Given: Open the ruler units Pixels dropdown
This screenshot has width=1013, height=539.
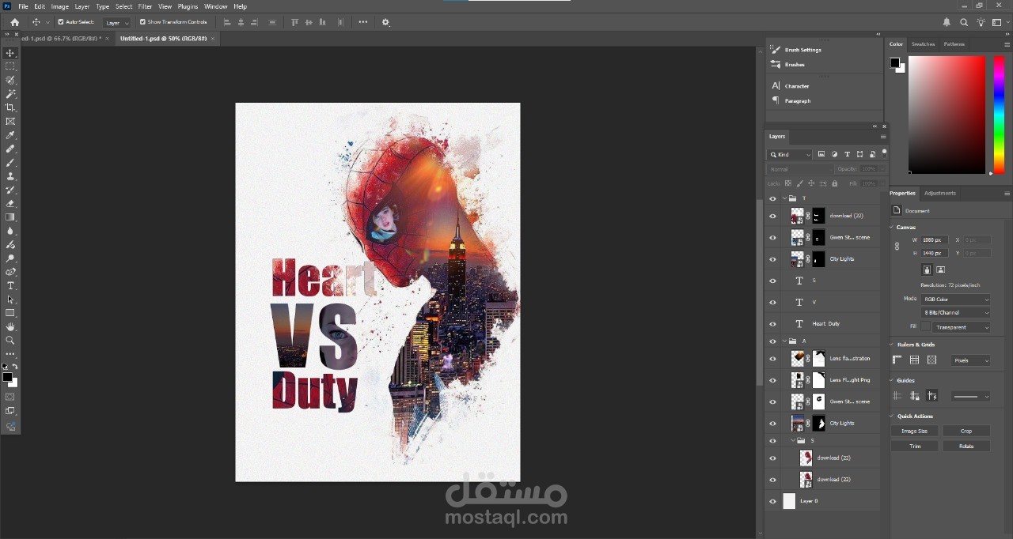Looking at the screenshot, I should (x=970, y=360).
